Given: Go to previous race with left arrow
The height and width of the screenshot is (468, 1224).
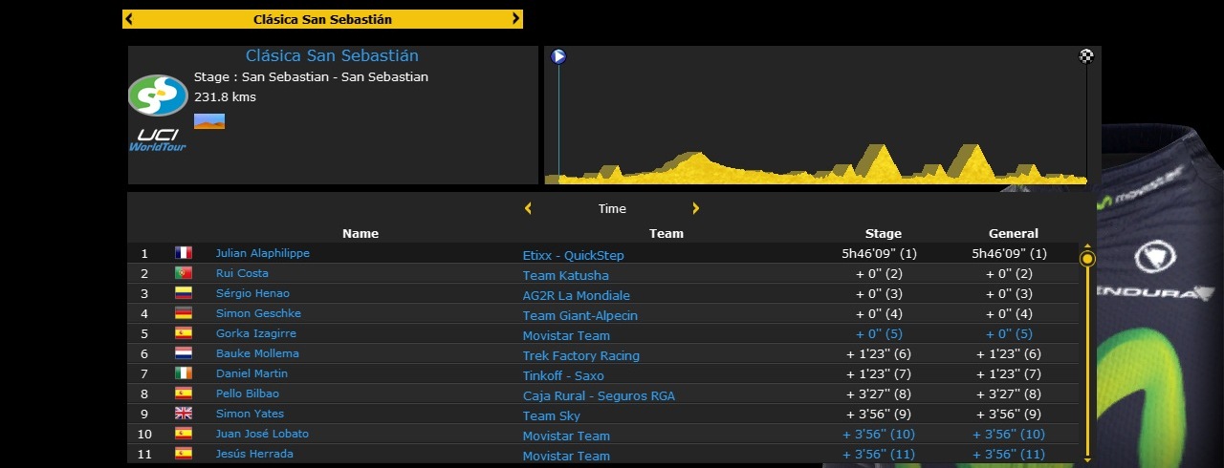Looking at the screenshot, I should tap(130, 19).
